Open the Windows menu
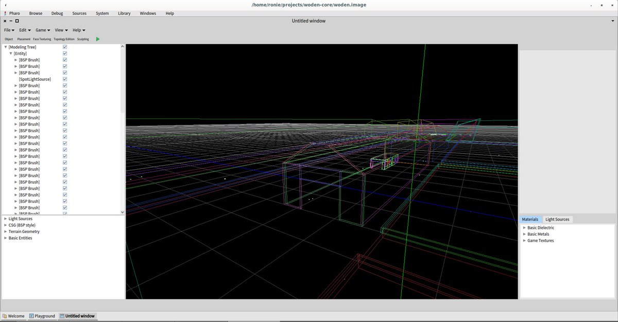 coord(148,13)
